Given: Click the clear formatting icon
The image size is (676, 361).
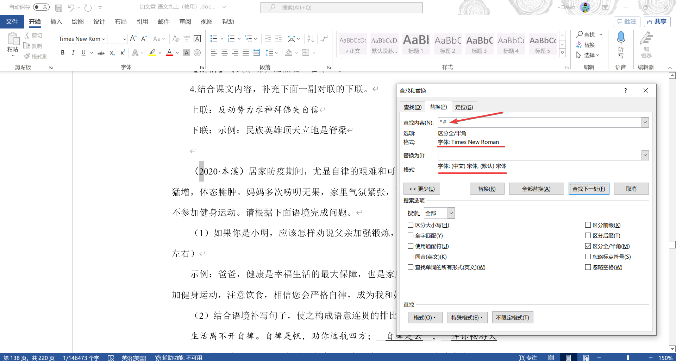Looking at the screenshot, I should pos(176,39).
